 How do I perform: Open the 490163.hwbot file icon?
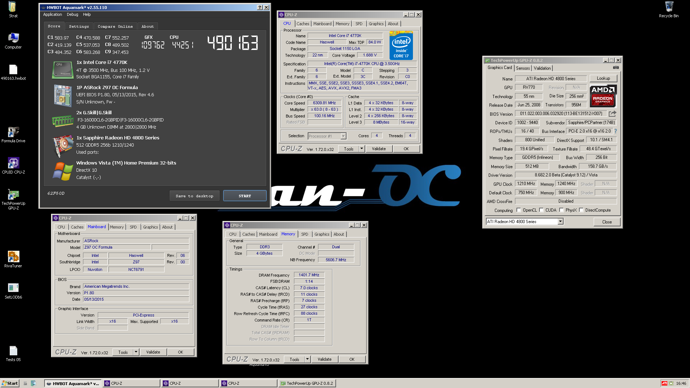pyautogui.click(x=13, y=72)
